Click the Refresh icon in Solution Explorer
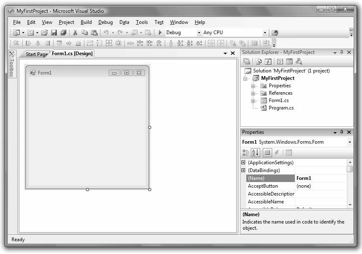Screen dimensions: 362x254 [x=268, y=61]
